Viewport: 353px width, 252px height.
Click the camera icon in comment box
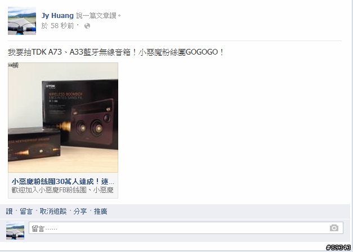pos(334,228)
